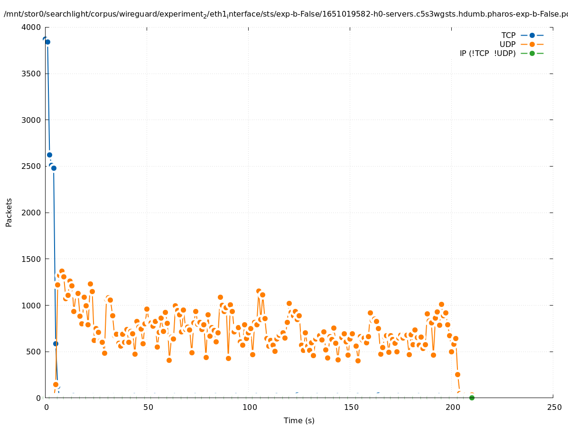Click the Time (s) x-axis label
The width and height of the screenshot is (568, 427).
click(x=299, y=420)
